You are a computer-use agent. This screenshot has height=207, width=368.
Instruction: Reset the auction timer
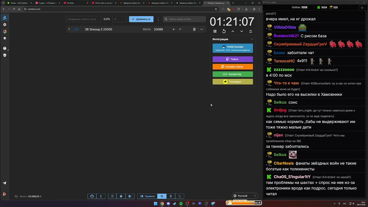tap(224, 31)
